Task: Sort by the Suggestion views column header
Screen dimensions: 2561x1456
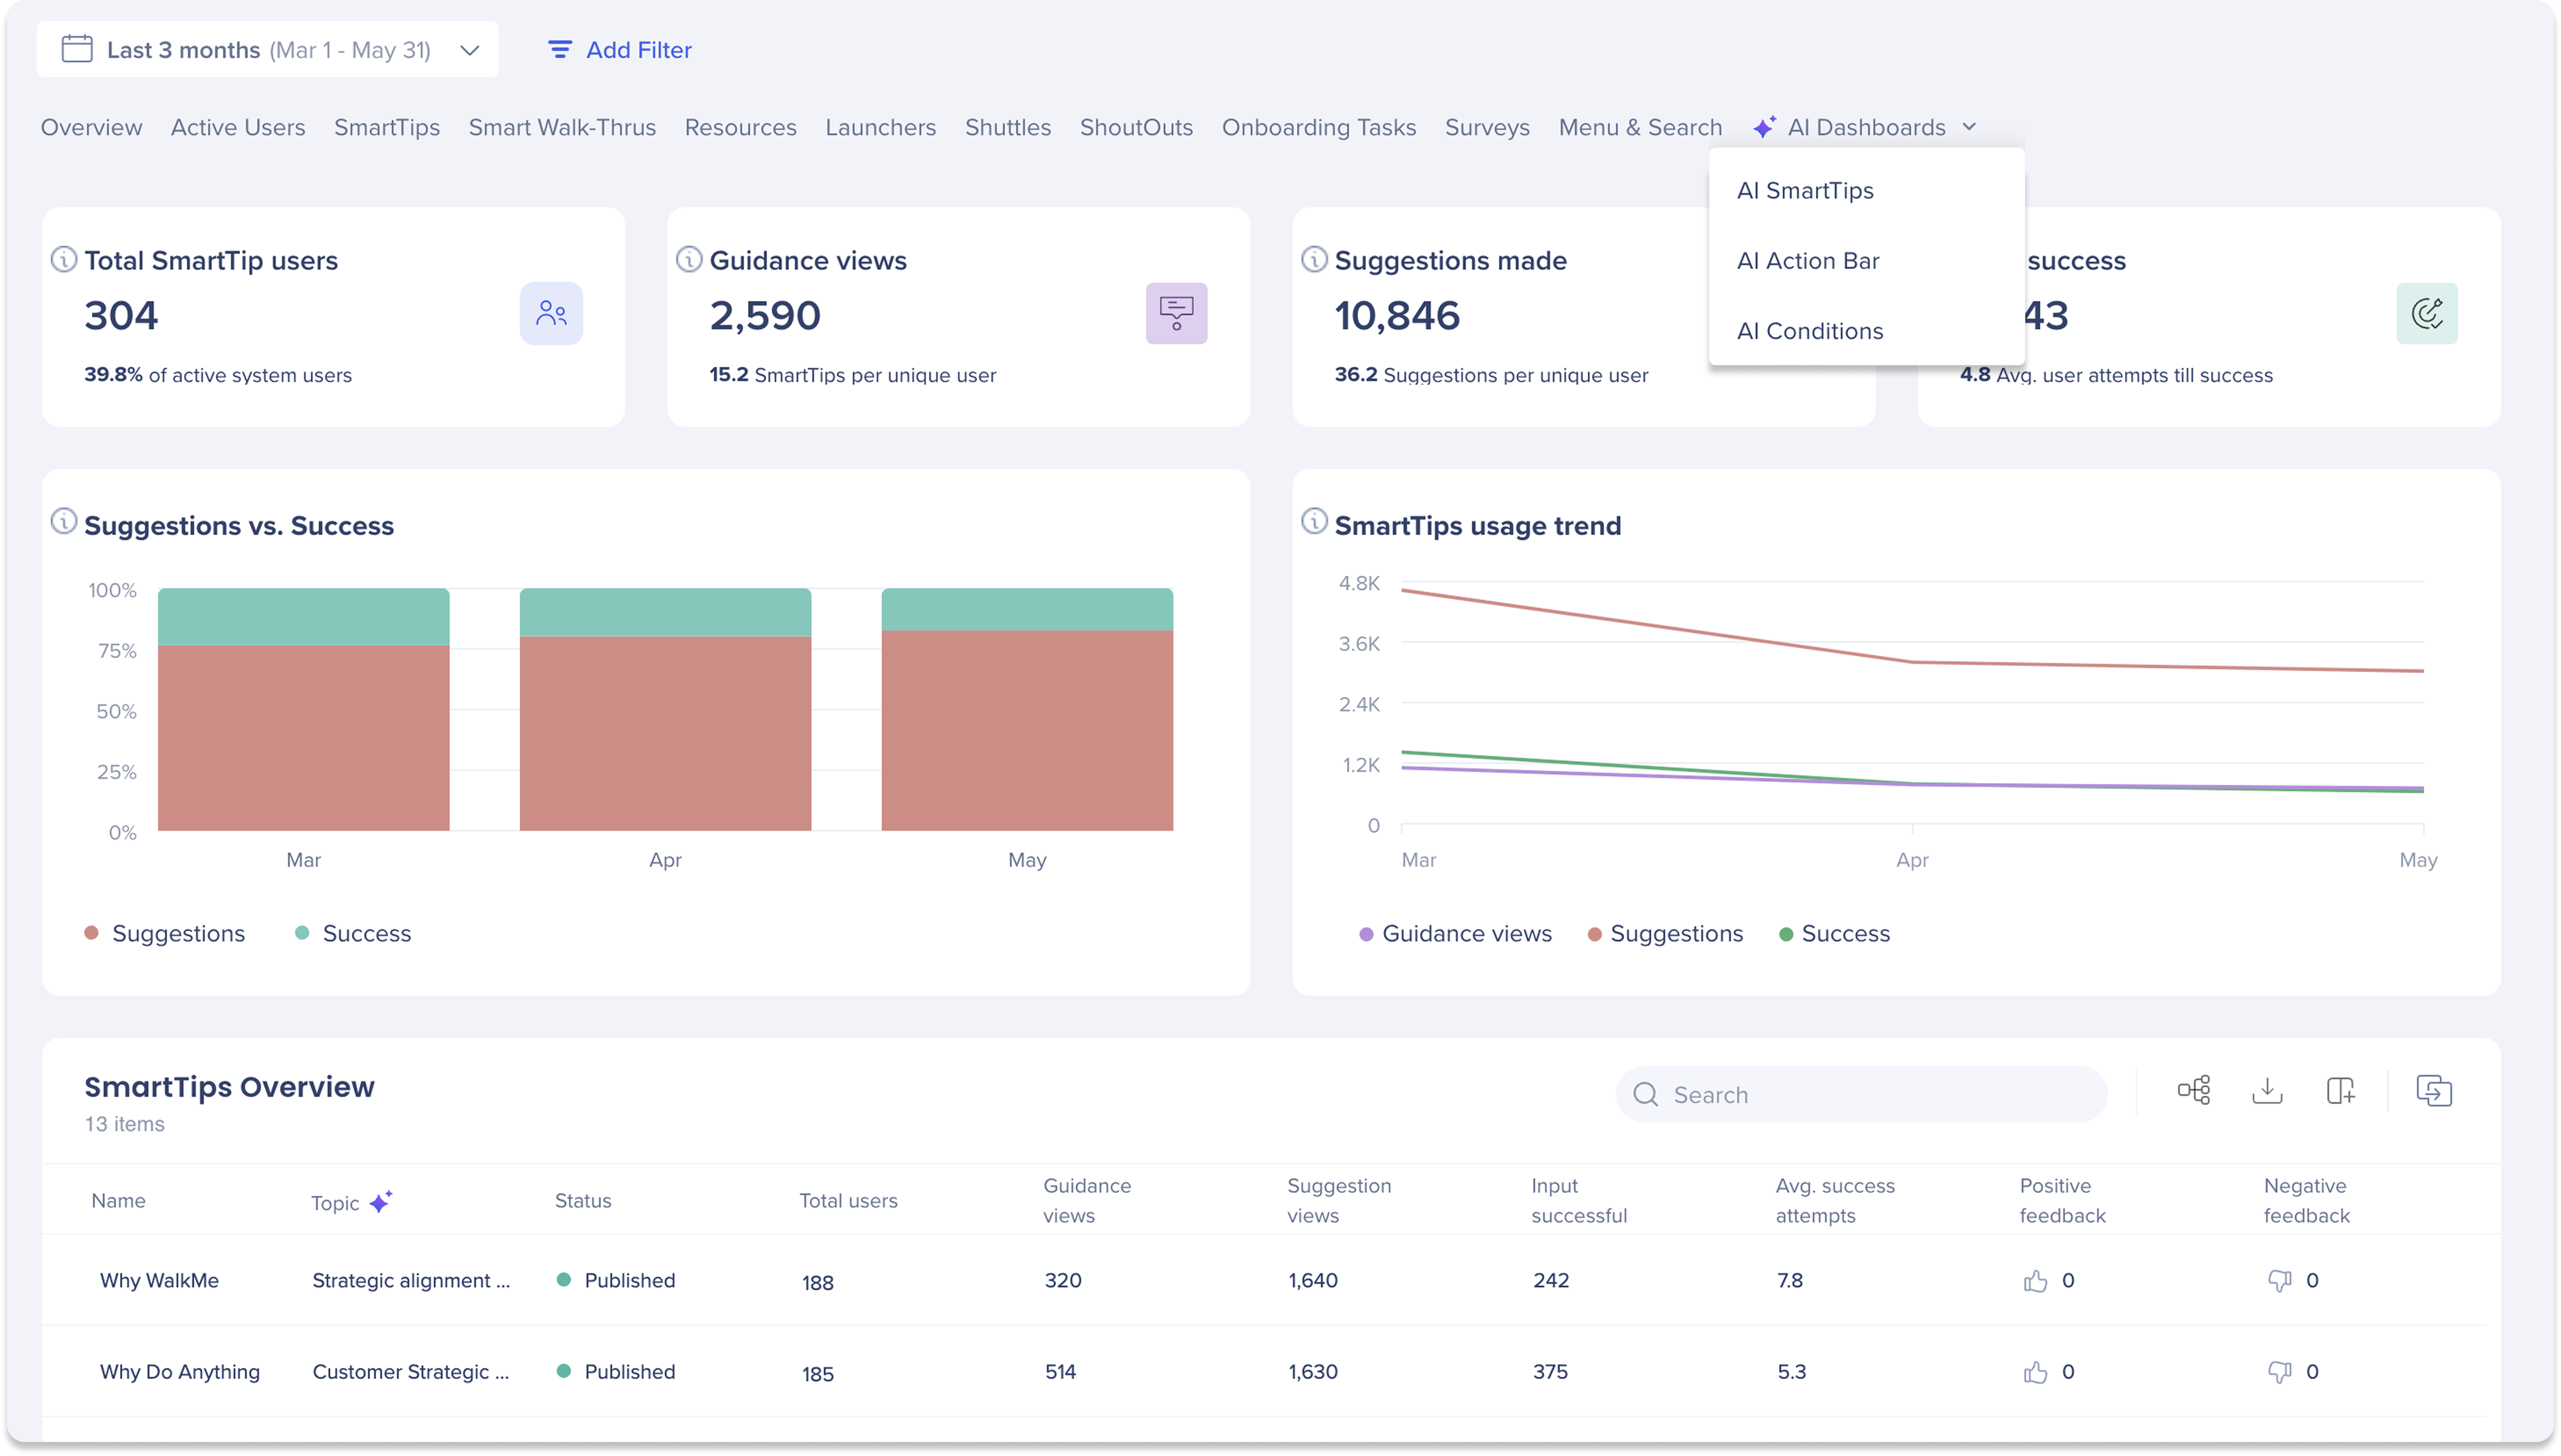Action: (x=1339, y=1200)
